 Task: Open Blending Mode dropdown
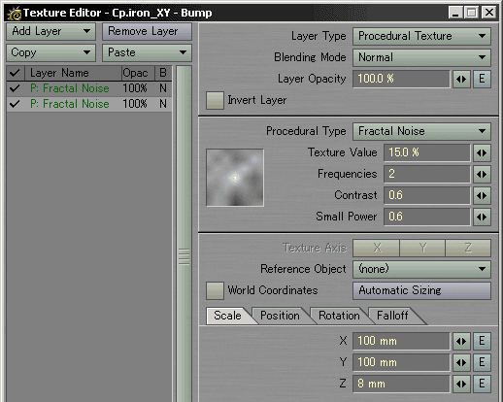tap(421, 57)
